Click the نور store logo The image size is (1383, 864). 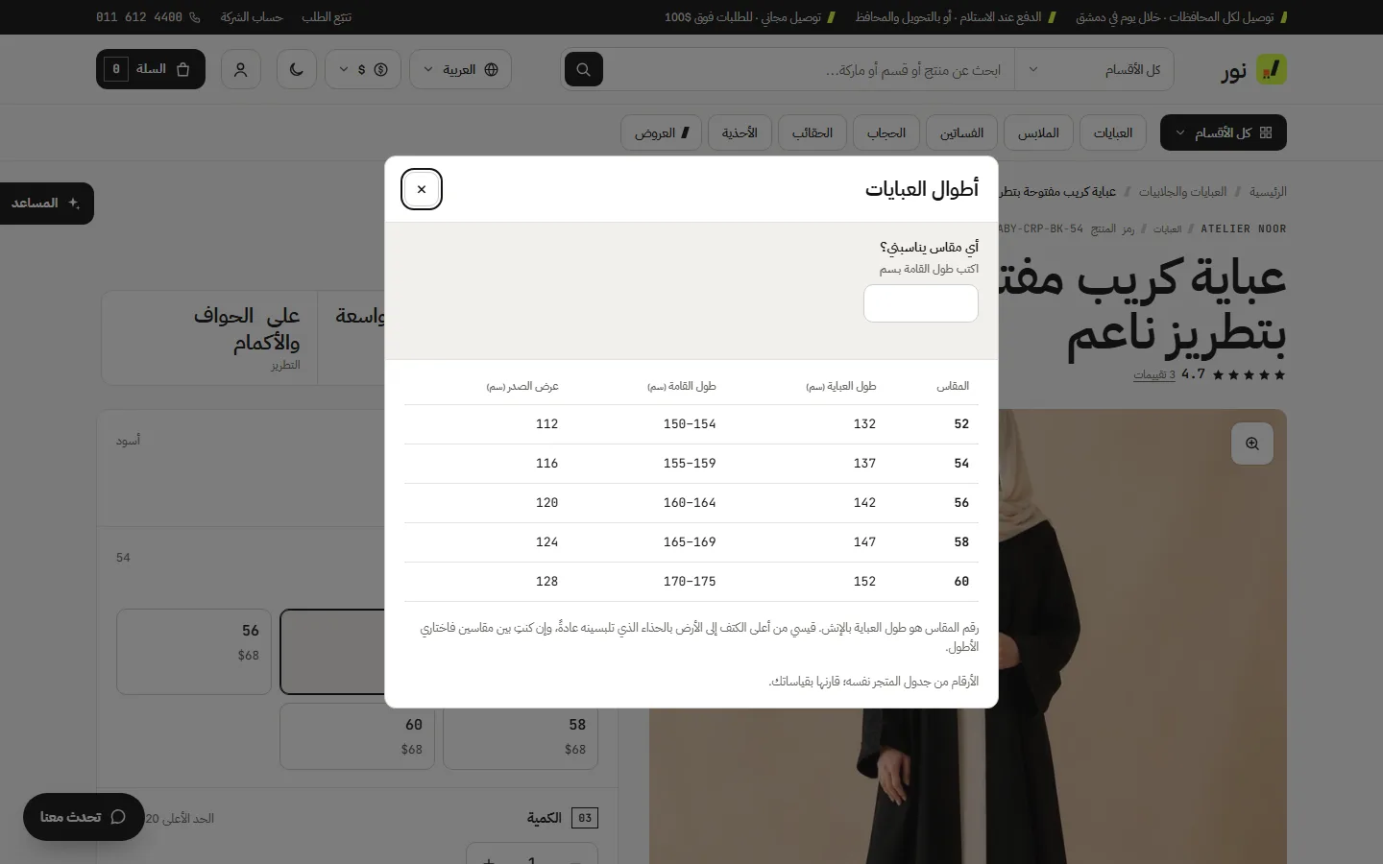[1252, 69]
